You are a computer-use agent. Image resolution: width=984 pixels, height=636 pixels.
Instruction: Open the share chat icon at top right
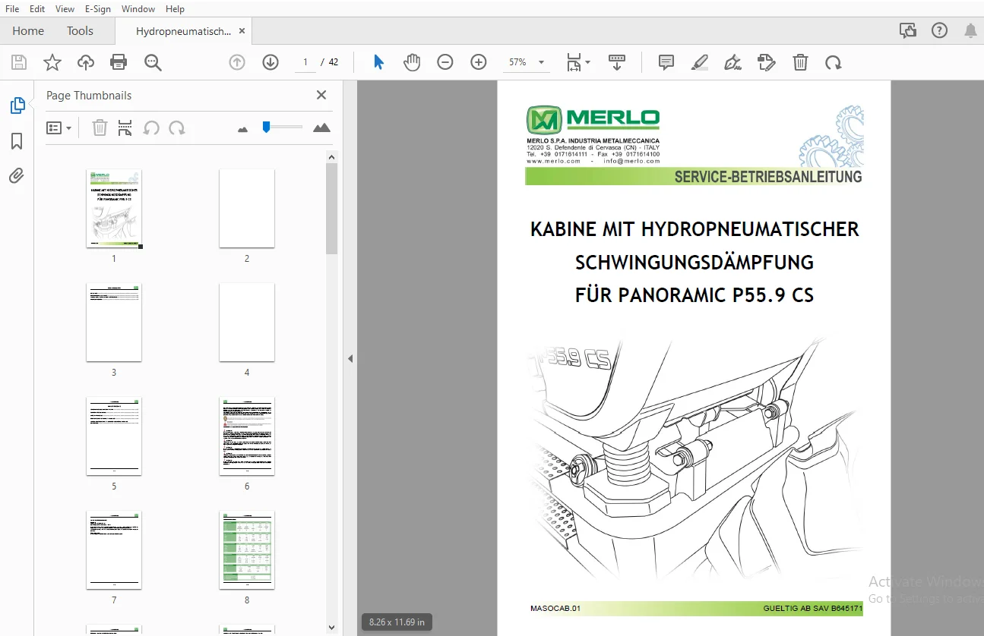click(907, 30)
